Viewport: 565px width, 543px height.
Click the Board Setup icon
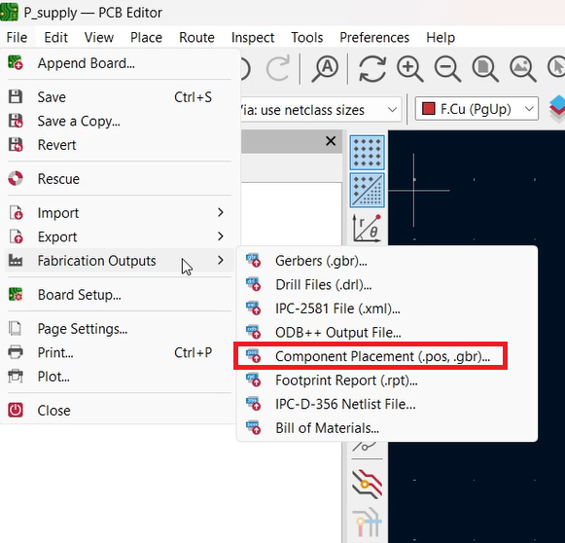16,295
